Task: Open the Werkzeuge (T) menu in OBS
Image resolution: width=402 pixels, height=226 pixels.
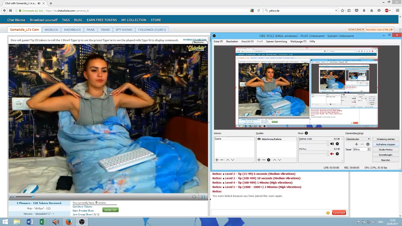Action: coord(298,41)
